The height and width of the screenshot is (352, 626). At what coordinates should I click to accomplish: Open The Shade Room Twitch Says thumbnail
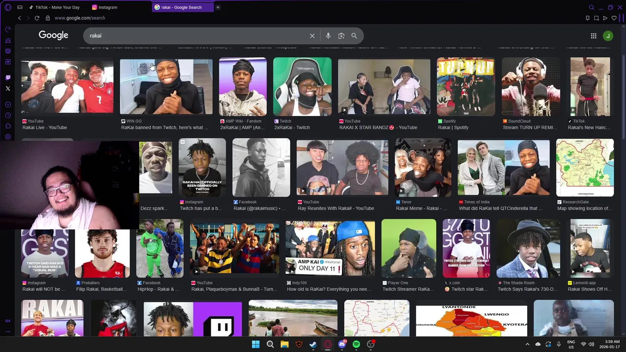click(528, 248)
